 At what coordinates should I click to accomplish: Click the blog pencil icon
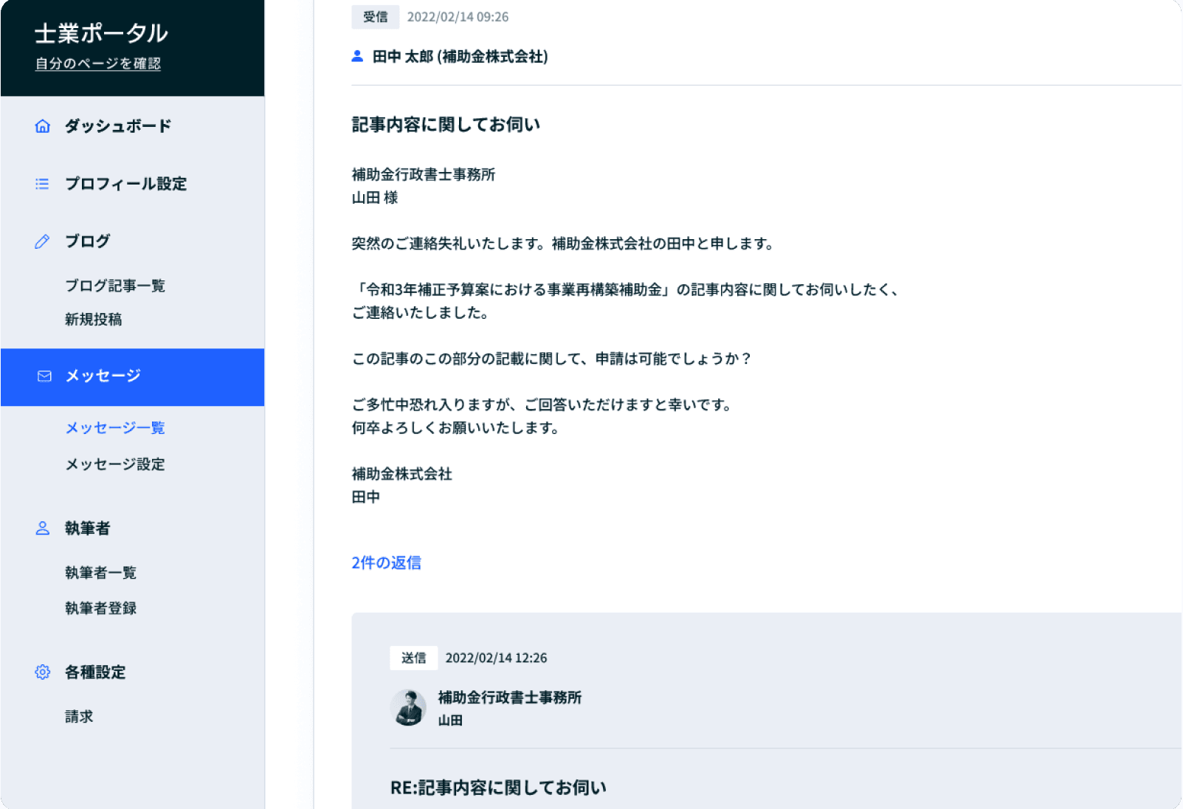pyautogui.click(x=42, y=241)
